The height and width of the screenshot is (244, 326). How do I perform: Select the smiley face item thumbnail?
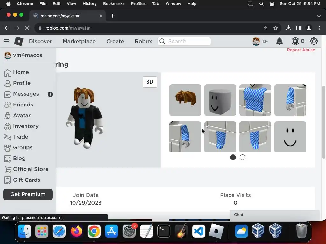pos(290,137)
